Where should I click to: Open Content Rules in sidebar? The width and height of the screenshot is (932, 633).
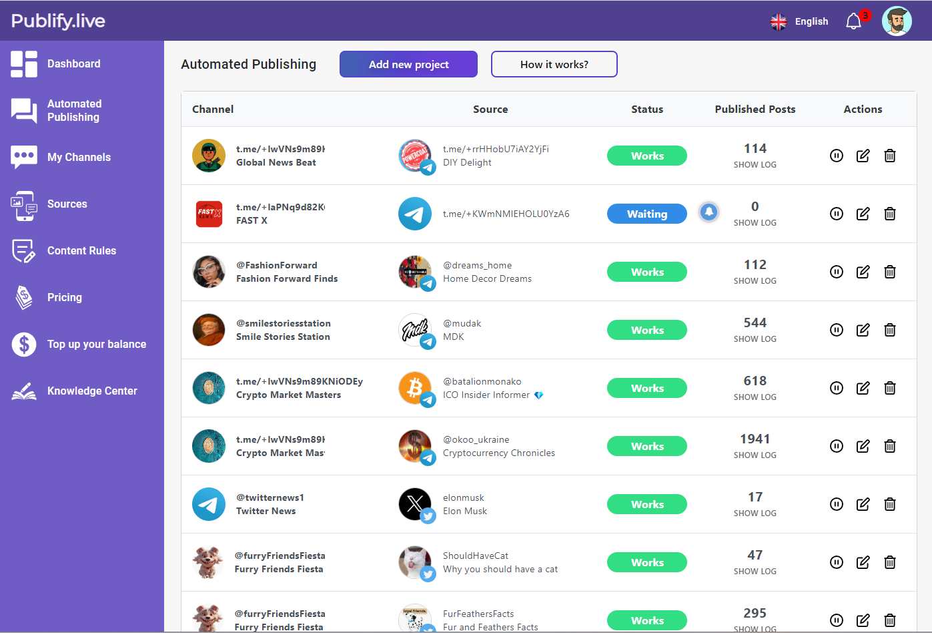click(x=81, y=251)
